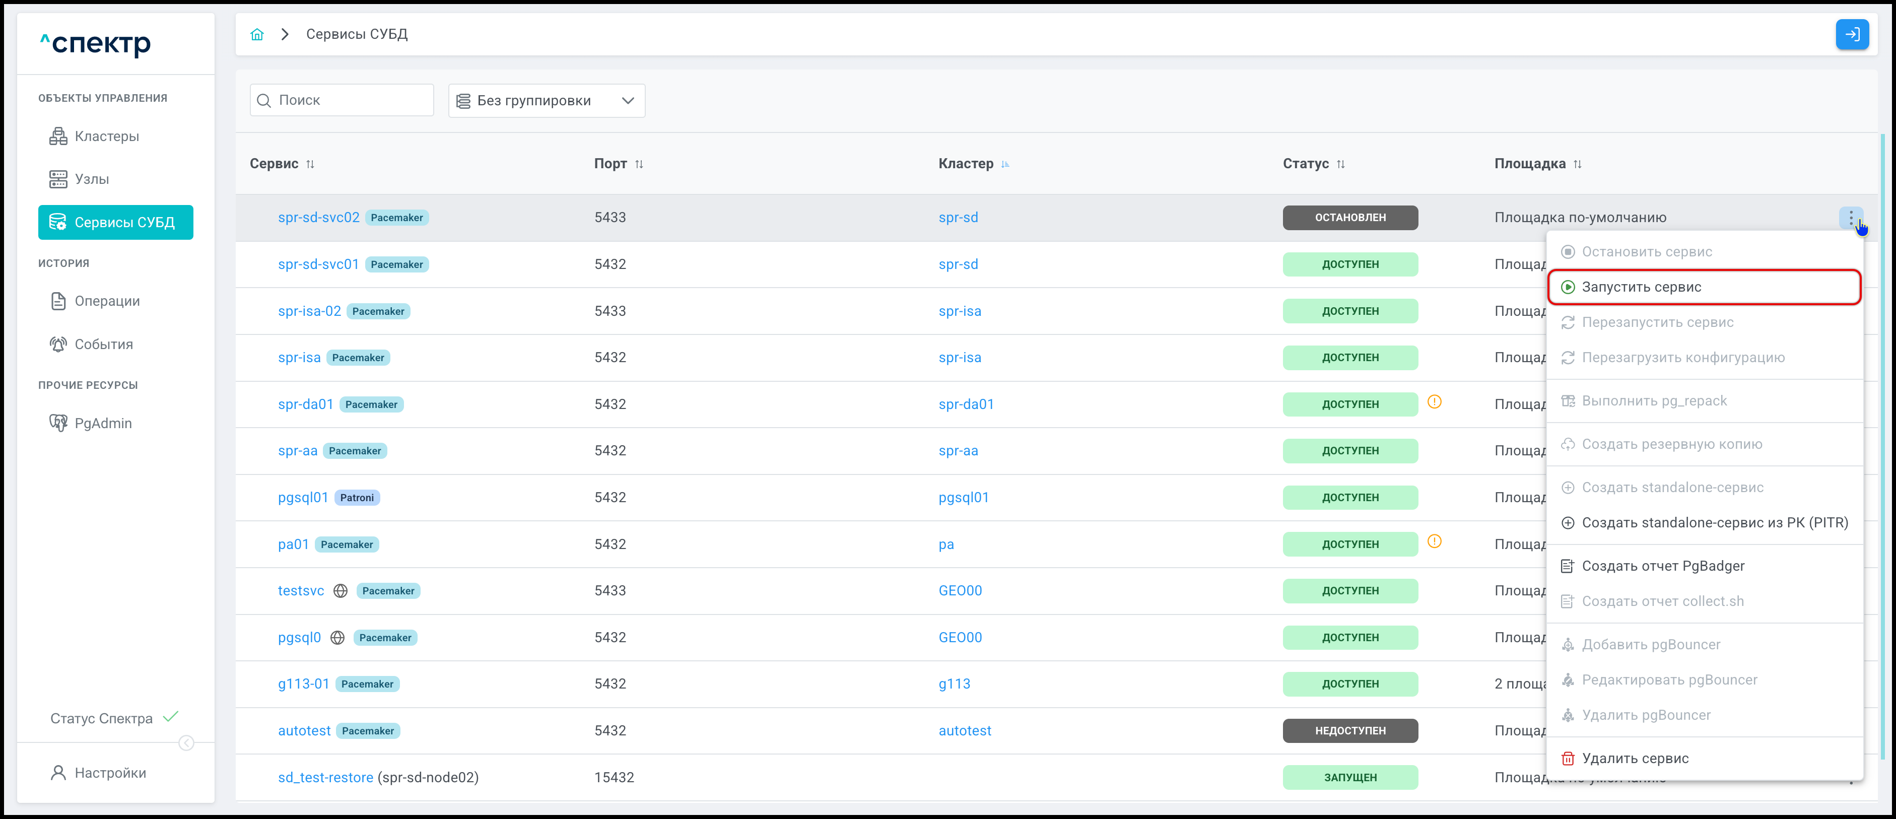
Task: Click orange warning icon next to spr-da01 status
Action: 1434,402
